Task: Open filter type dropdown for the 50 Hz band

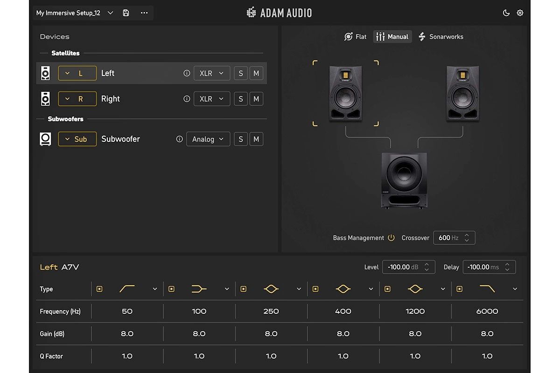Action: point(155,289)
